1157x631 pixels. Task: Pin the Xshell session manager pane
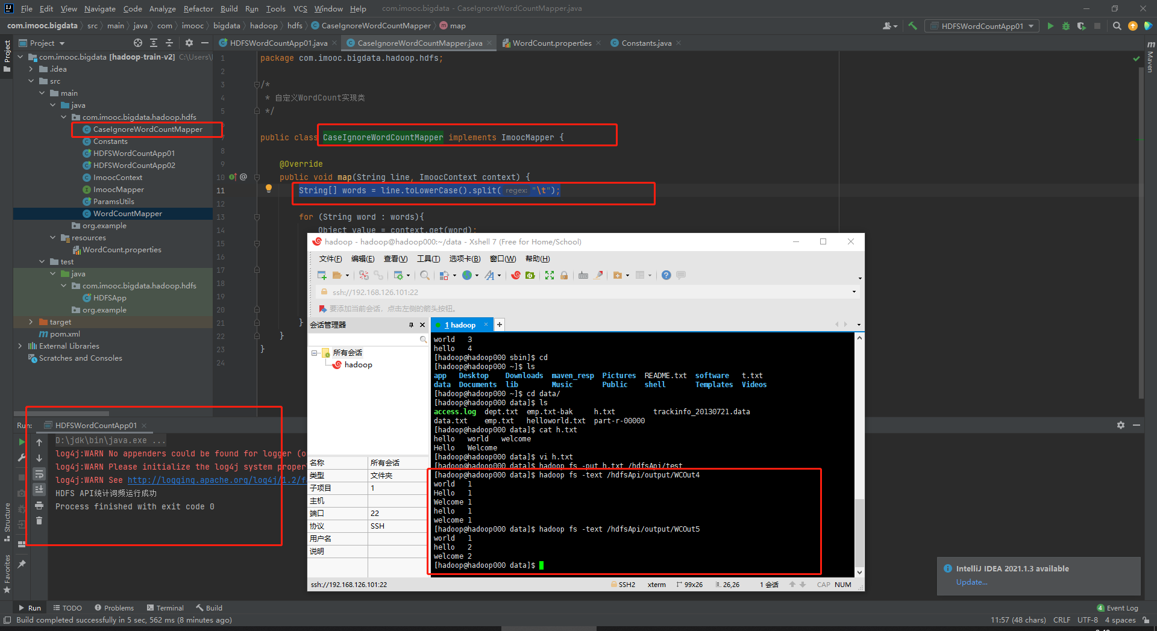pyautogui.click(x=412, y=325)
